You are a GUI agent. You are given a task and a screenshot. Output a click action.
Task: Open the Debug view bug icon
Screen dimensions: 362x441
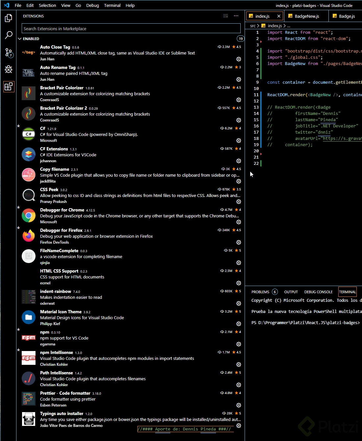point(9,69)
